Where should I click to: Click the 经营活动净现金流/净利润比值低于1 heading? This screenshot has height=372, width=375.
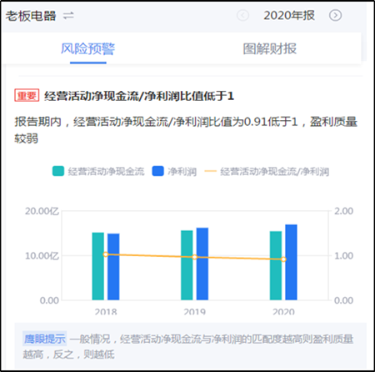click(139, 96)
